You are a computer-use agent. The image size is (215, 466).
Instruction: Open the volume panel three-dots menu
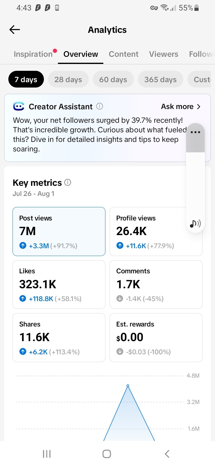point(195,132)
